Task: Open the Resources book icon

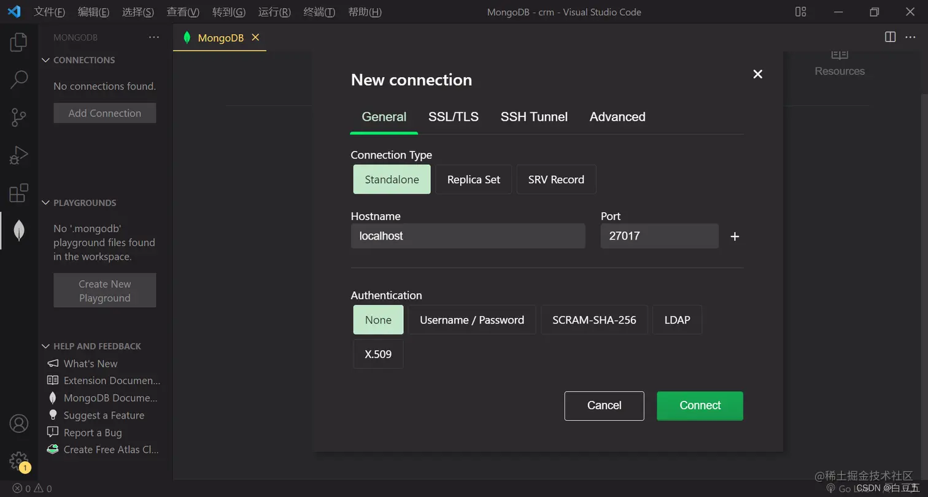Action: [840, 55]
